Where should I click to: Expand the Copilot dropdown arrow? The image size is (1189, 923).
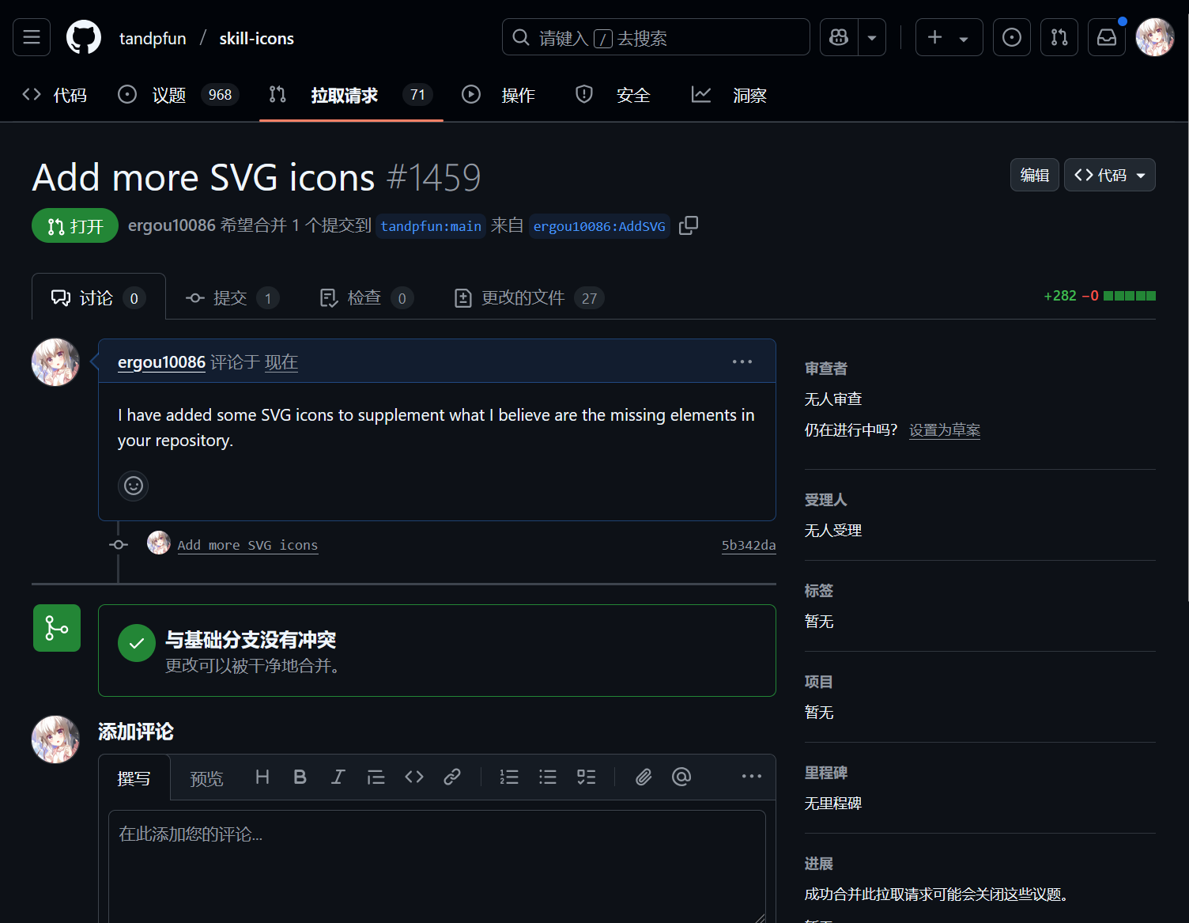point(872,37)
